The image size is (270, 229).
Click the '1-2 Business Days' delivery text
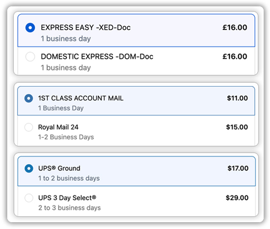click(66, 137)
